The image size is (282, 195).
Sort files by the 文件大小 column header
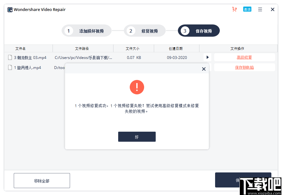[133, 48]
